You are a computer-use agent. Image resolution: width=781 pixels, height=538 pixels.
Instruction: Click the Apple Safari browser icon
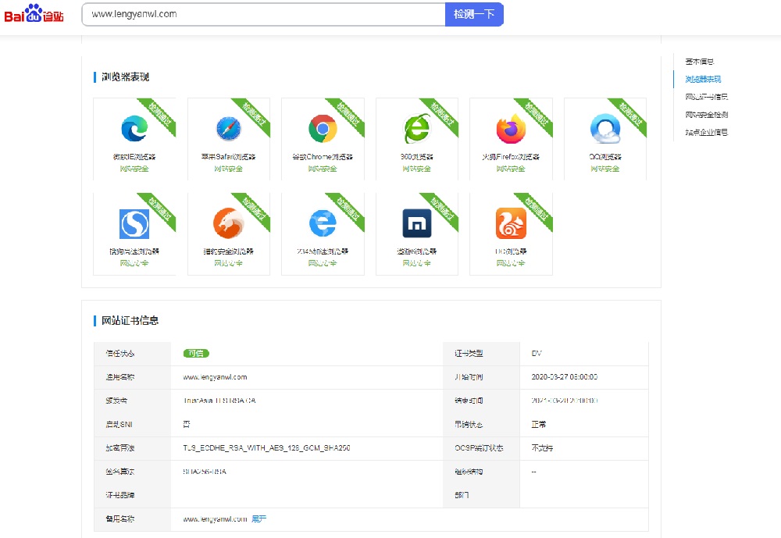tap(229, 129)
